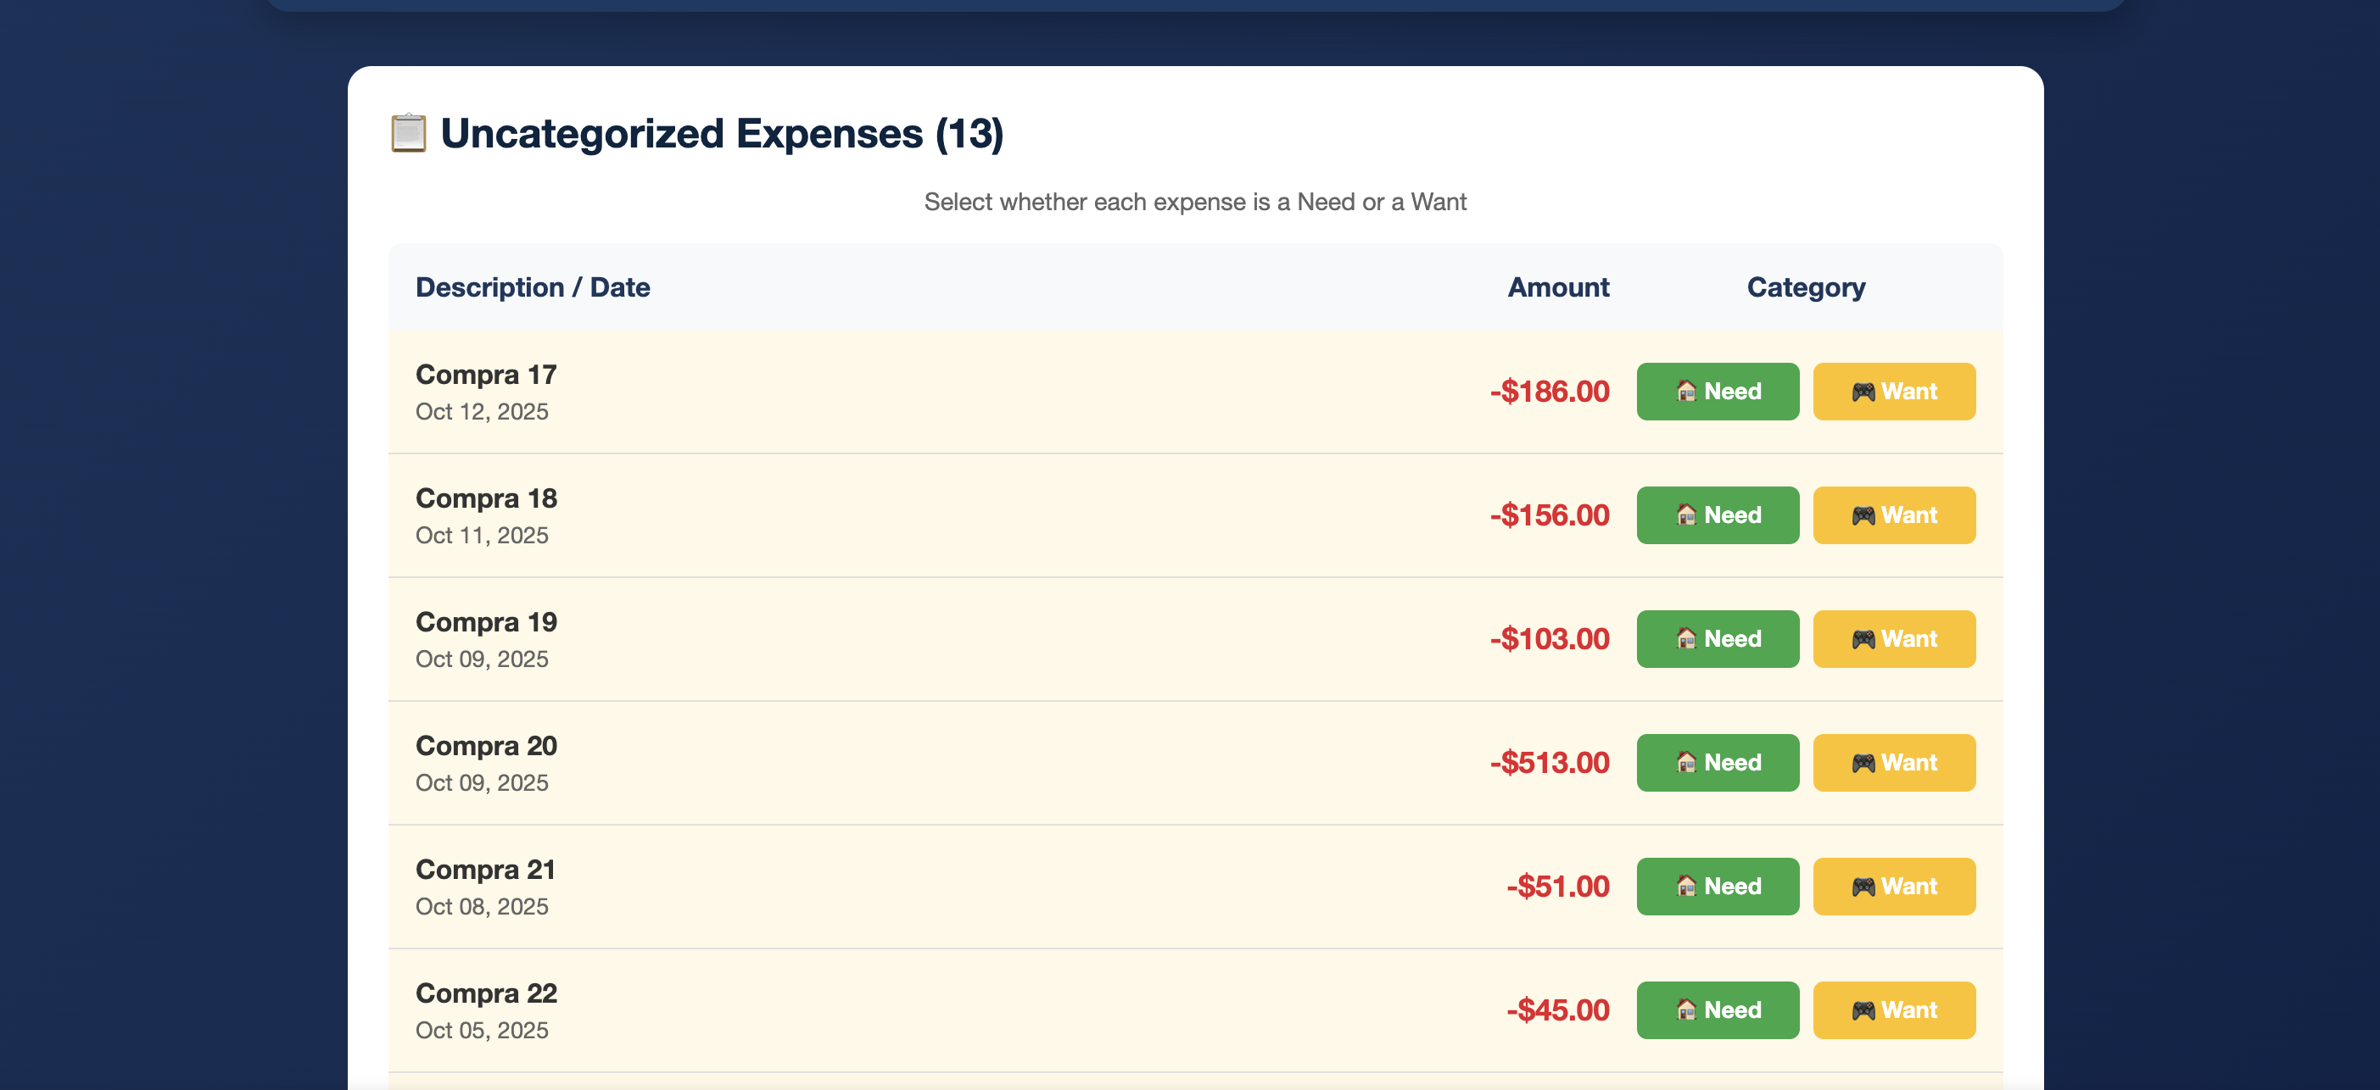Click the Category column header
Viewport: 2380px width, 1090px height.
pyautogui.click(x=1805, y=287)
